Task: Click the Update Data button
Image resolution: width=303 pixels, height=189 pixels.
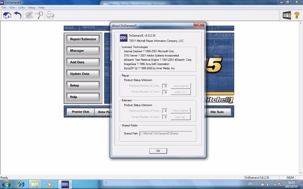Action: tap(83, 74)
